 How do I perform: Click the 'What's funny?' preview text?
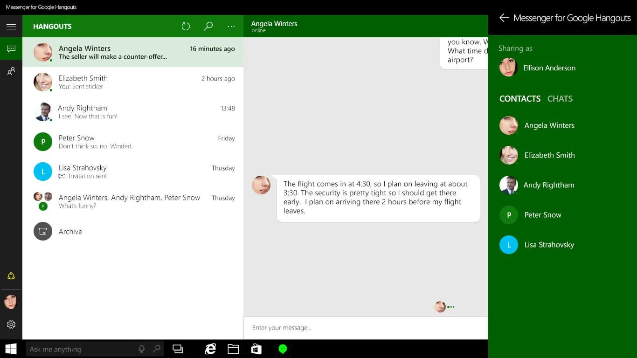(77, 206)
